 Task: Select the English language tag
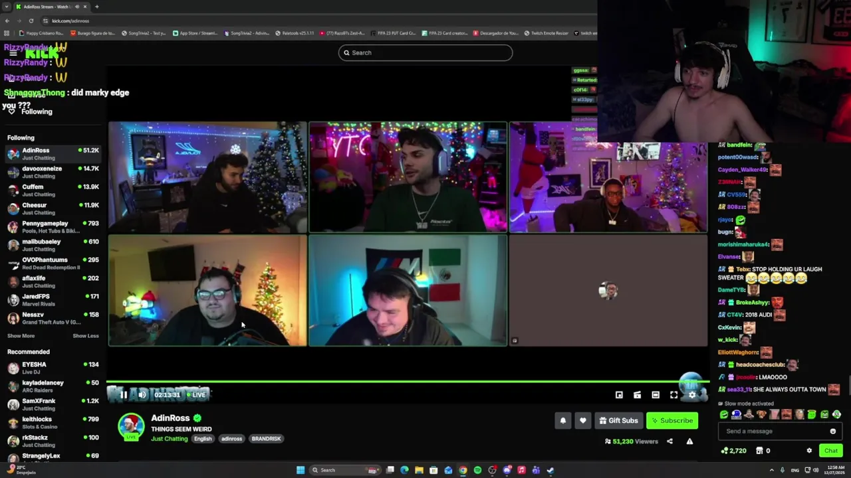tap(203, 439)
